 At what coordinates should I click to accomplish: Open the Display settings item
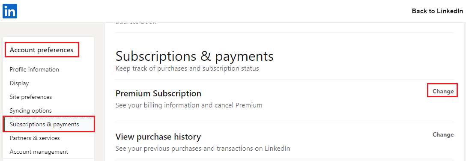point(19,83)
